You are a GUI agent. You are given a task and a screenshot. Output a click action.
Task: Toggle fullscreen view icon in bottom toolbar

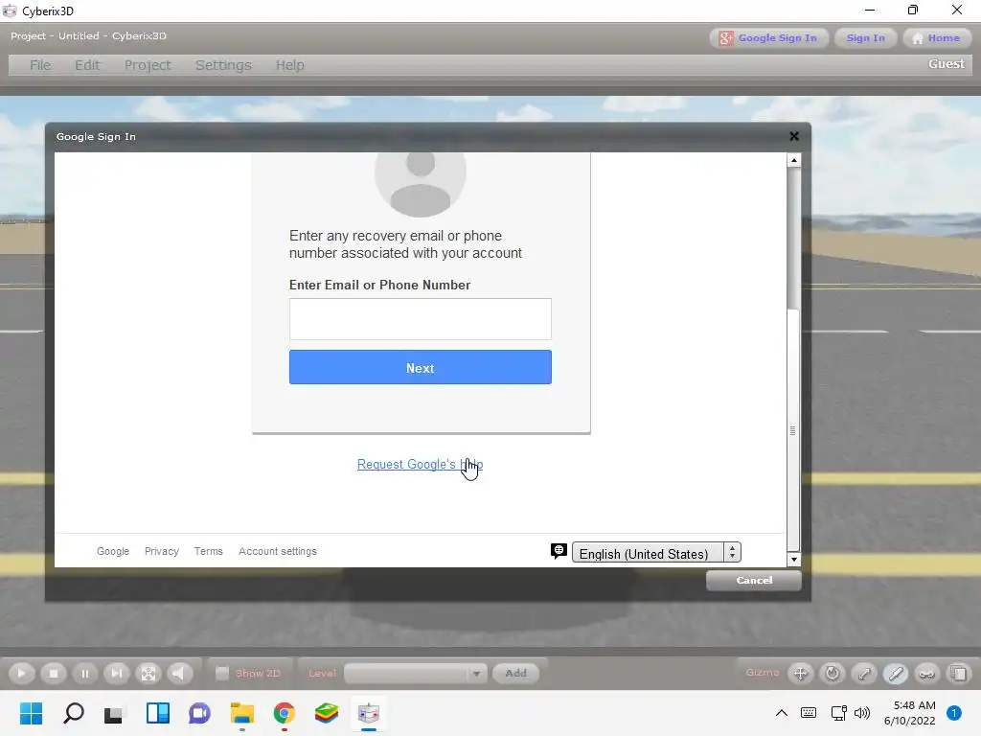[x=148, y=674]
